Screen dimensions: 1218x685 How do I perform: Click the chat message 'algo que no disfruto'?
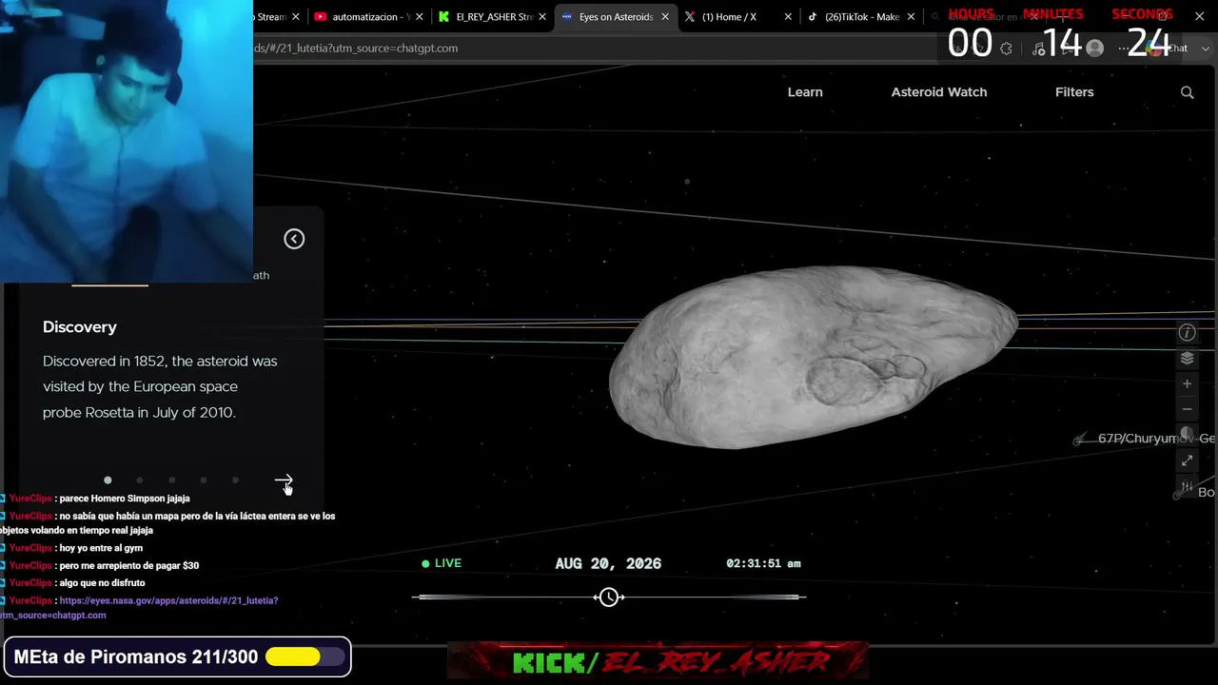[x=102, y=582]
